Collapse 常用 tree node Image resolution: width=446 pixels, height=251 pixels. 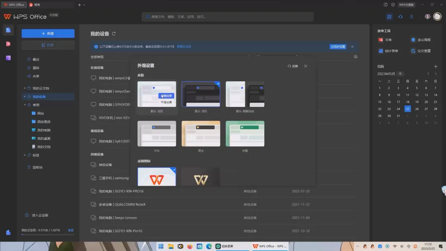pyautogui.click(x=25, y=105)
